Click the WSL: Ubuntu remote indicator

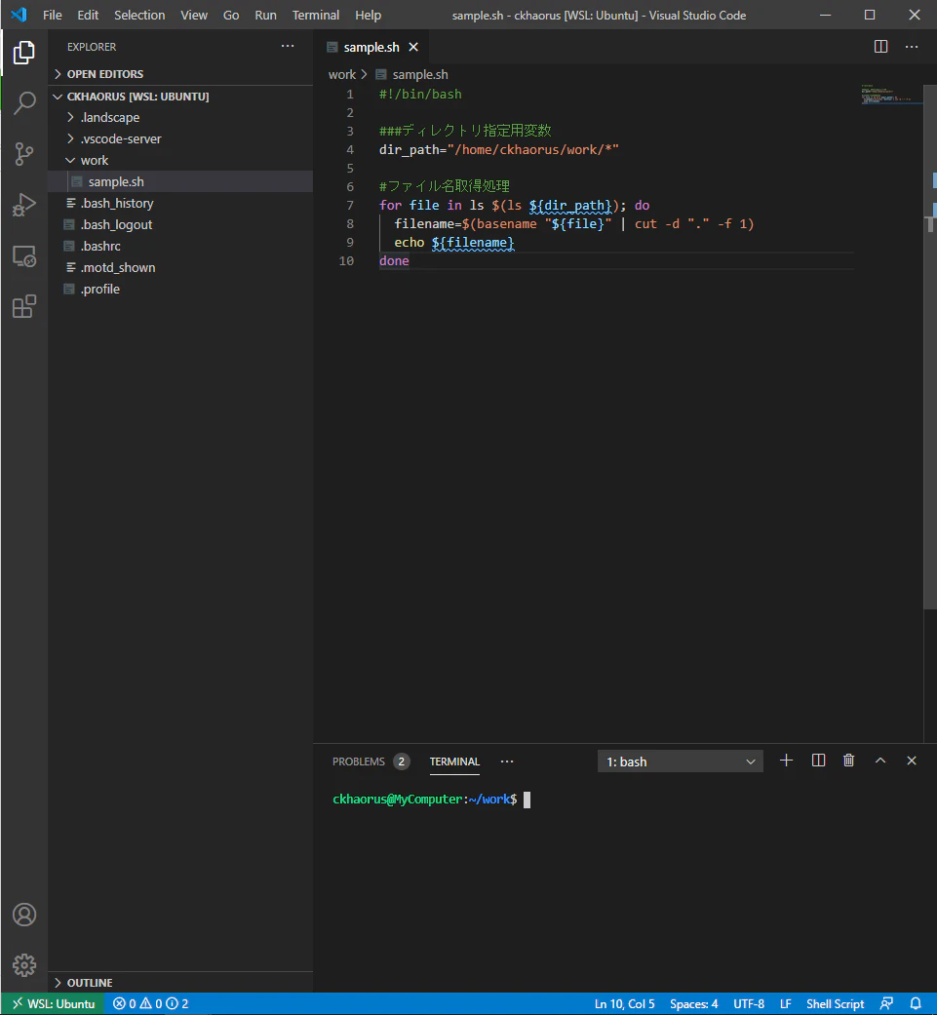pos(54,1004)
